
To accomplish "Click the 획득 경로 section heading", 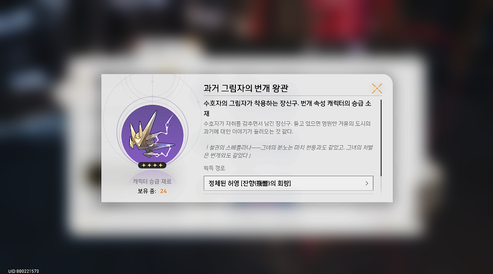I will click(x=214, y=168).
